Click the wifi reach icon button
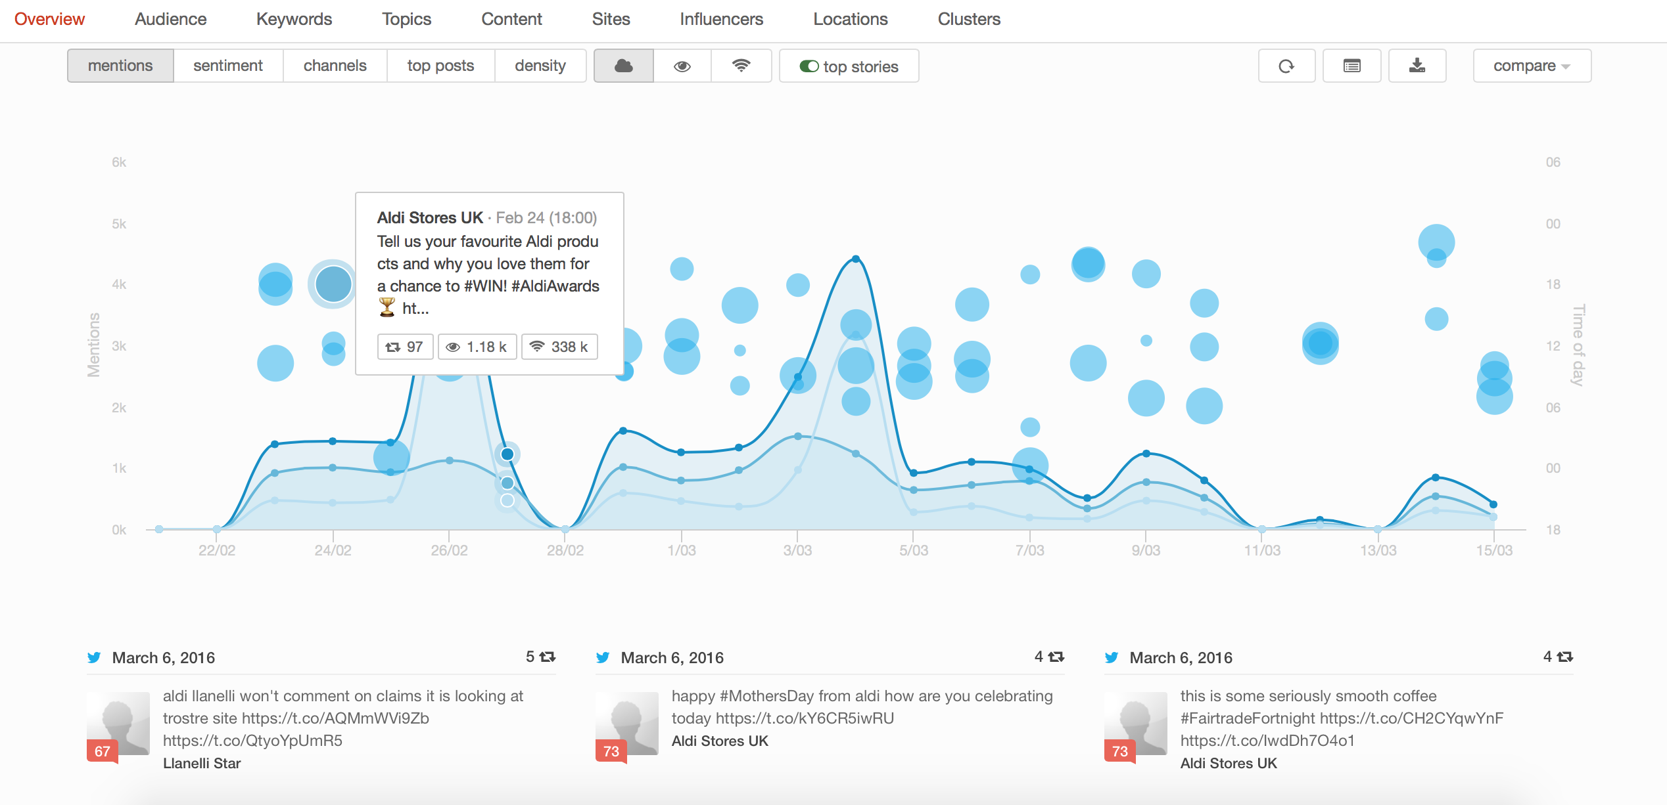The width and height of the screenshot is (1667, 805). [x=741, y=66]
